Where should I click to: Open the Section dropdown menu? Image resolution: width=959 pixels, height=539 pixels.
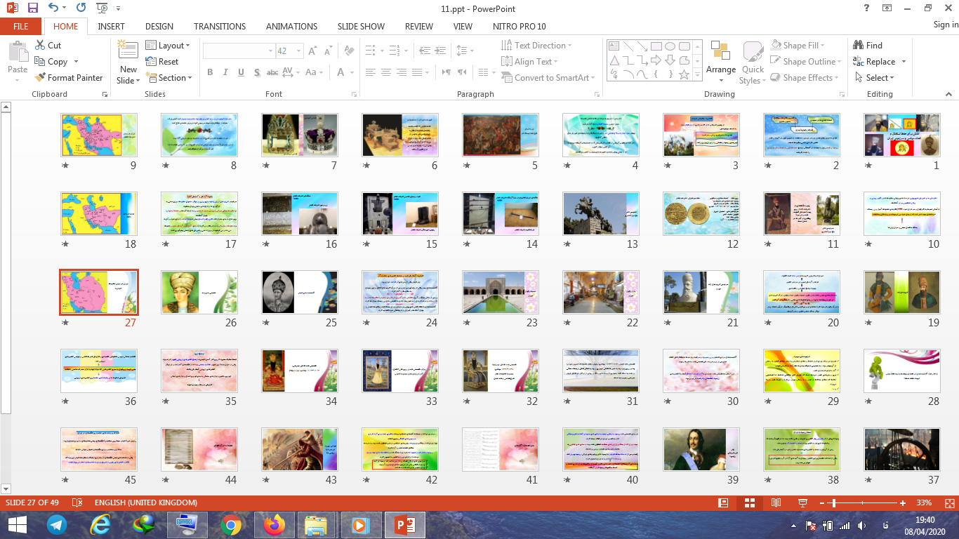pyautogui.click(x=168, y=78)
